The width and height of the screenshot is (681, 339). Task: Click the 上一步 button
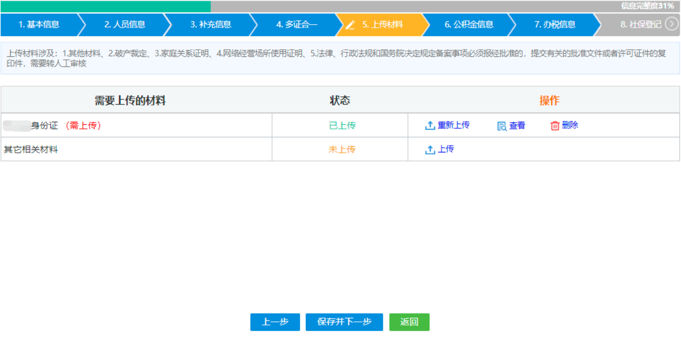pyautogui.click(x=275, y=322)
